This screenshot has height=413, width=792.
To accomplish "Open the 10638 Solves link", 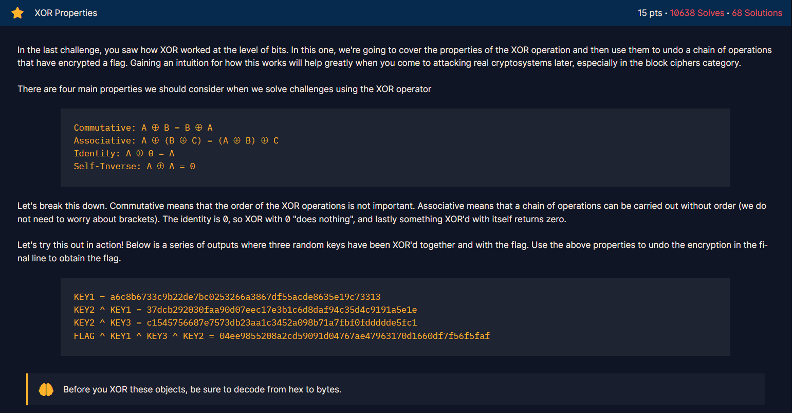I will click(696, 13).
